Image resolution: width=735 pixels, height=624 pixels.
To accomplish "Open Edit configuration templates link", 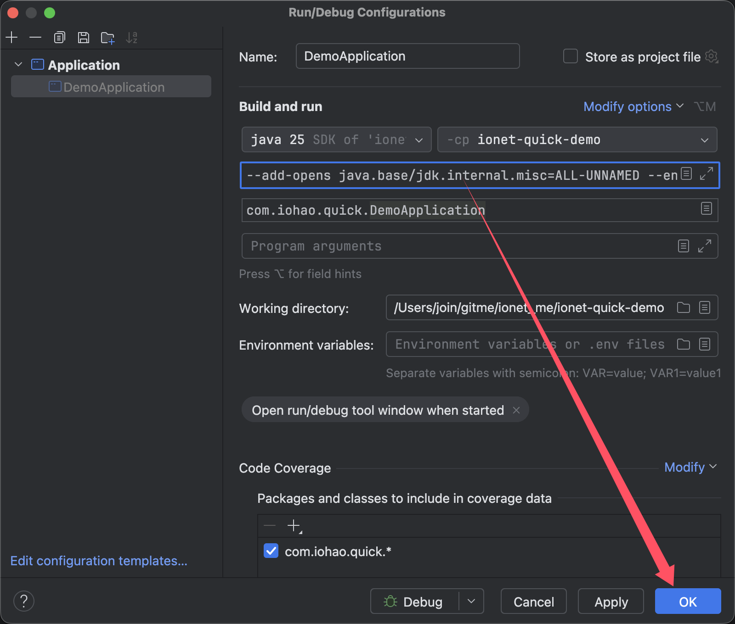I will [x=99, y=561].
